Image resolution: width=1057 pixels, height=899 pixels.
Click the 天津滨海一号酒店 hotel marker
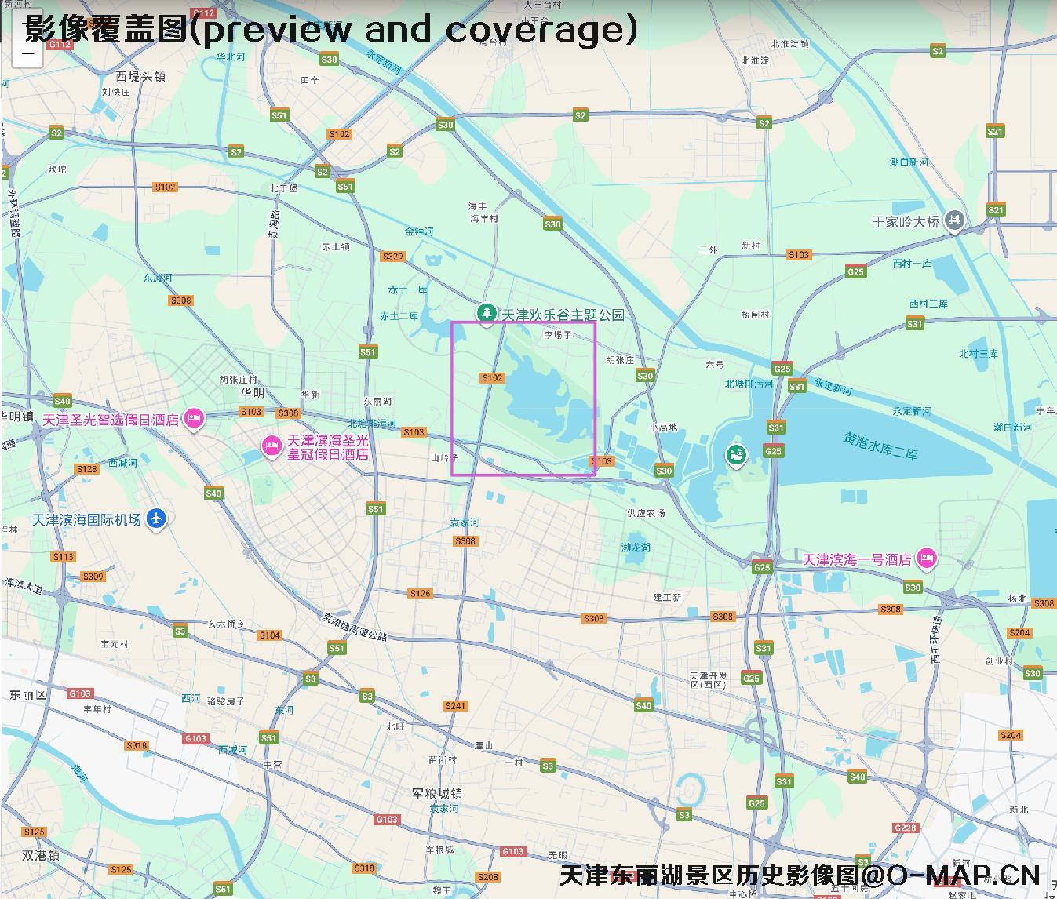pyautogui.click(x=926, y=558)
